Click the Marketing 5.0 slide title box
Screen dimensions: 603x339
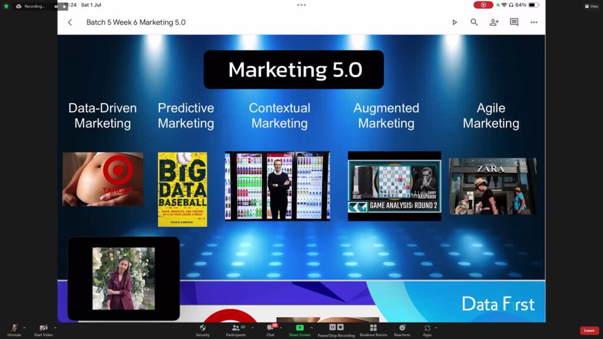(x=294, y=69)
